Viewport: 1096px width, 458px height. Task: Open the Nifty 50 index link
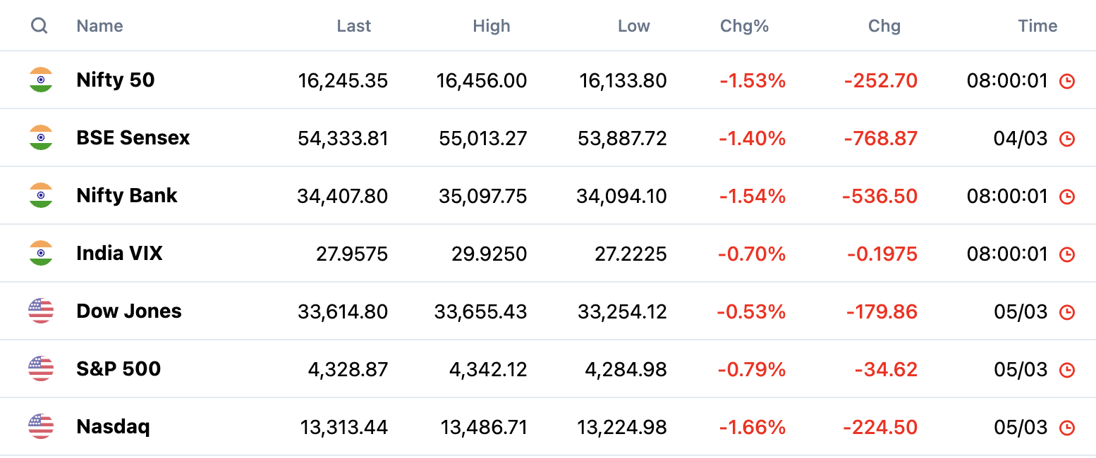pyautogui.click(x=116, y=80)
